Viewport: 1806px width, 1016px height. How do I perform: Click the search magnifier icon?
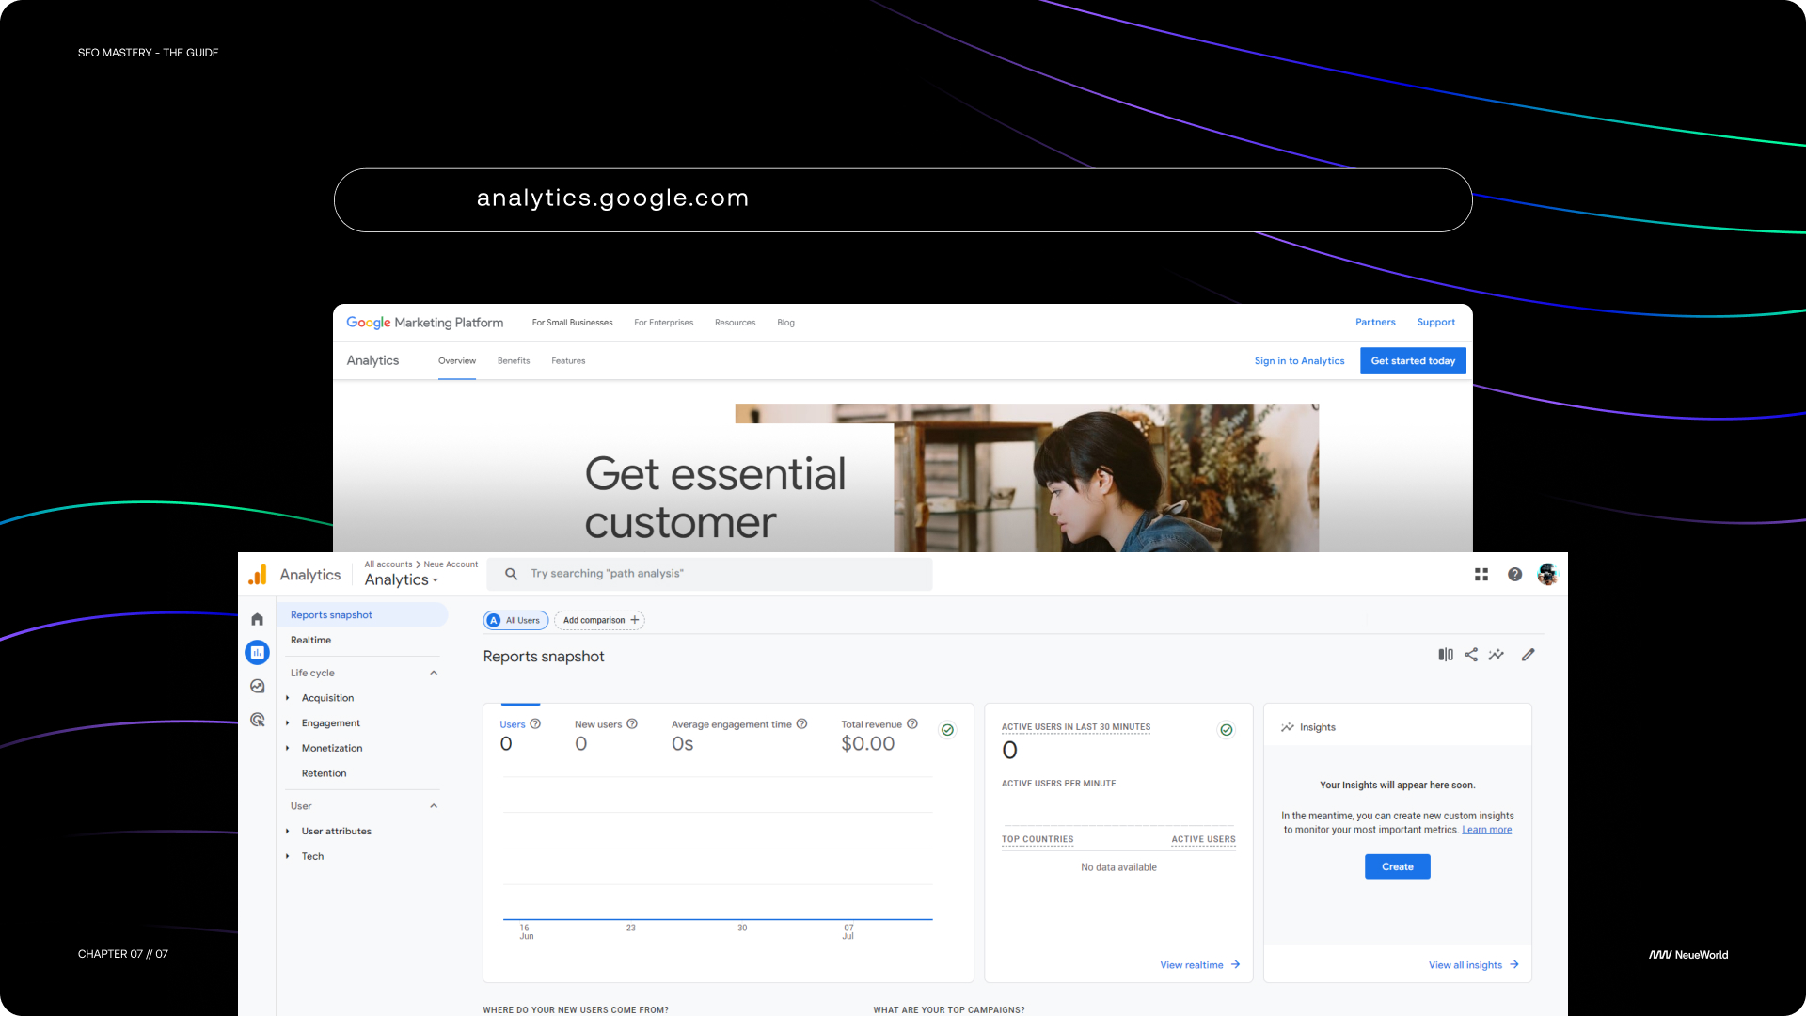(x=511, y=574)
